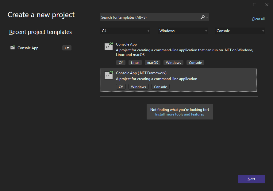This screenshot has width=273, height=191.
Task: Select the cross-platform Console App template title
Action: pos(126,44)
